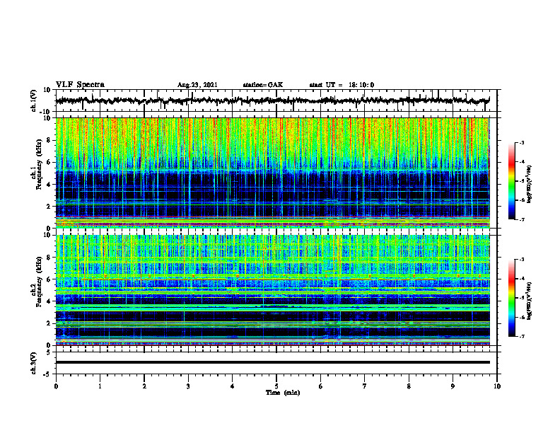560x433 pixels.
Task: Click time-axis tick label "7"
Action: (365, 386)
